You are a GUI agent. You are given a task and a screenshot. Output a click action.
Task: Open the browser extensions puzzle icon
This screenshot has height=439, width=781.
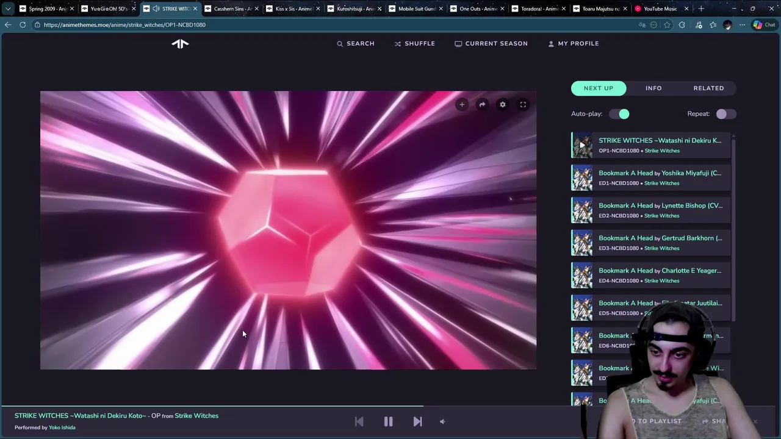pos(682,25)
